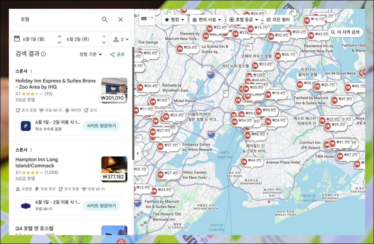The width and height of the screenshot is (374, 244).
Task: Select the ₩20.4만 hotel map pin
Action: 148,86
